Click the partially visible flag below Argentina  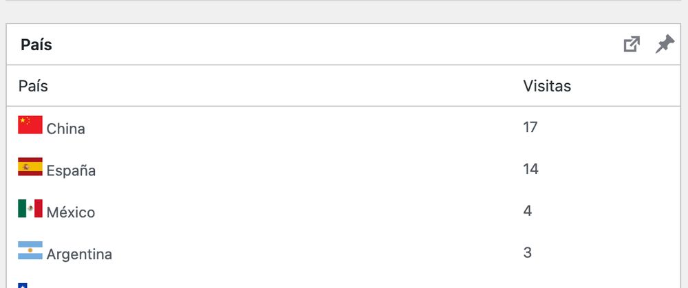tap(23, 285)
